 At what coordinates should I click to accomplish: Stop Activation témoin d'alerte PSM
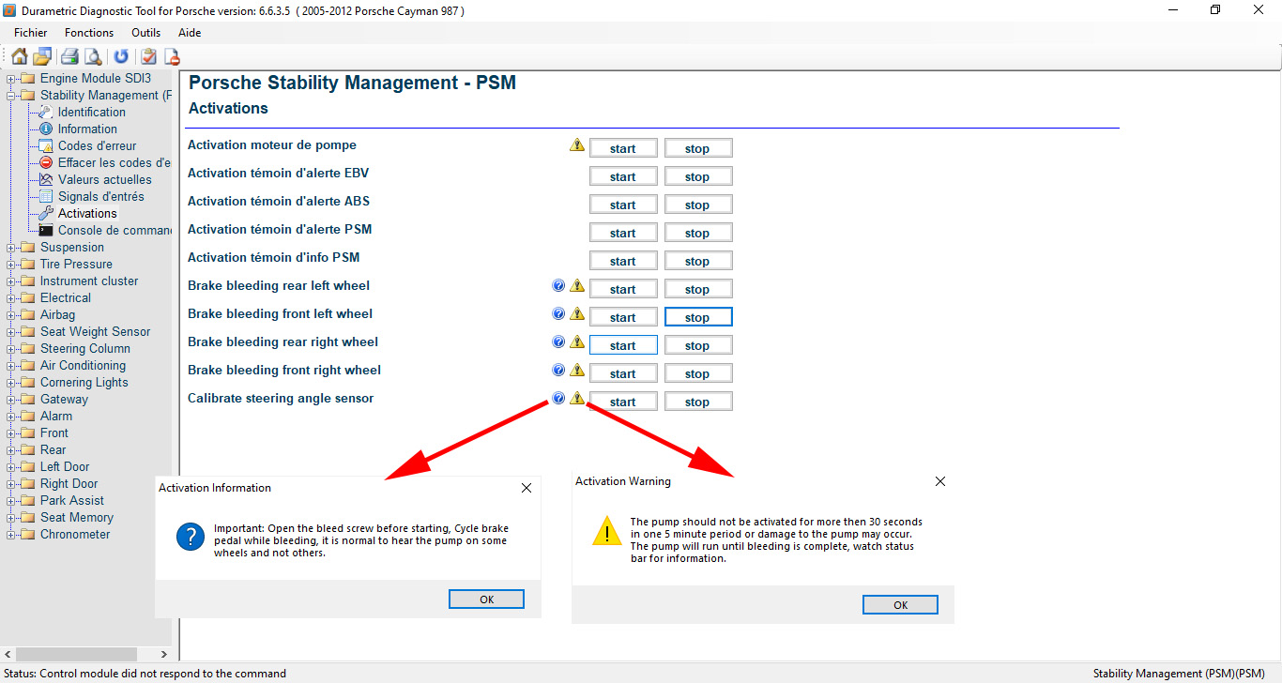pyautogui.click(x=698, y=233)
